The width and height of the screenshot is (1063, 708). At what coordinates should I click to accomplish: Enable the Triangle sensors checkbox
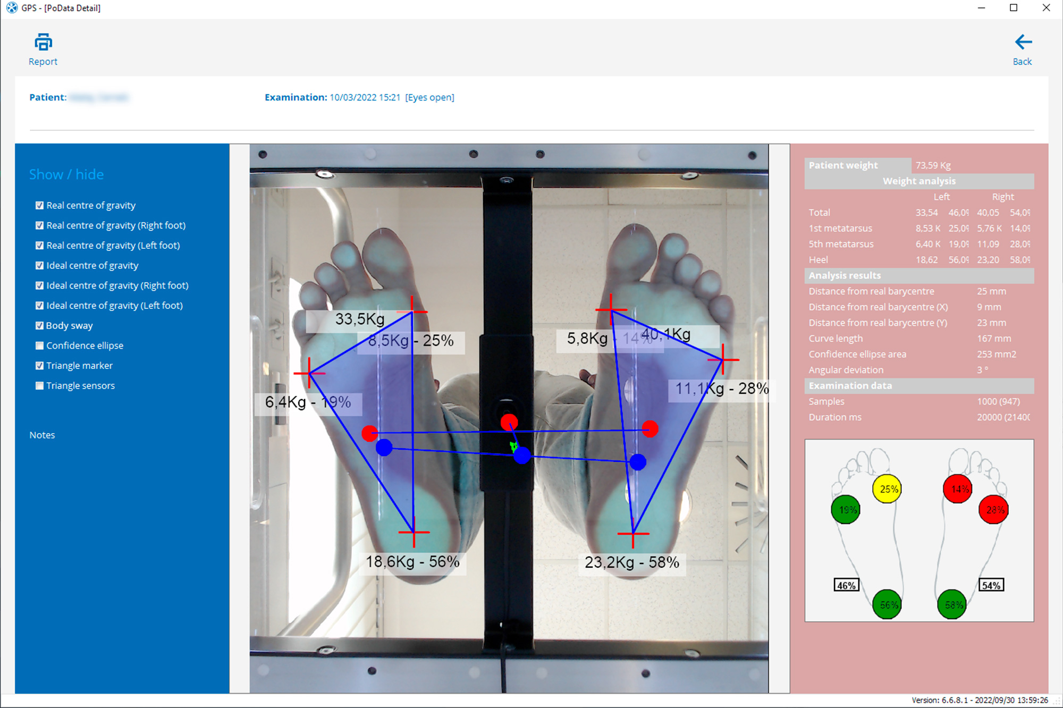[x=39, y=385]
